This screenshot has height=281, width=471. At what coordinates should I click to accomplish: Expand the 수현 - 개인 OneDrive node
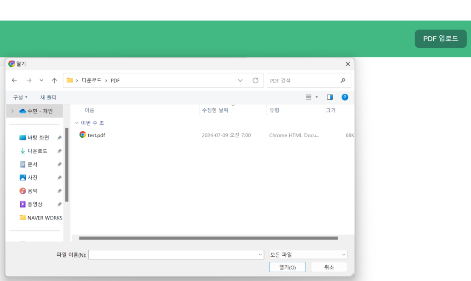[x=12, y=111]
